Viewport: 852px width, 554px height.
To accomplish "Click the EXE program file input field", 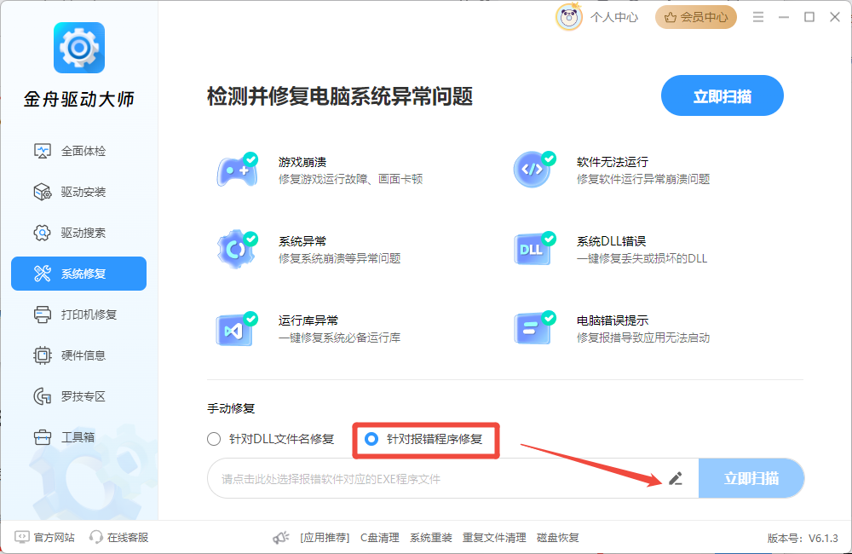I will click(452, 478).
